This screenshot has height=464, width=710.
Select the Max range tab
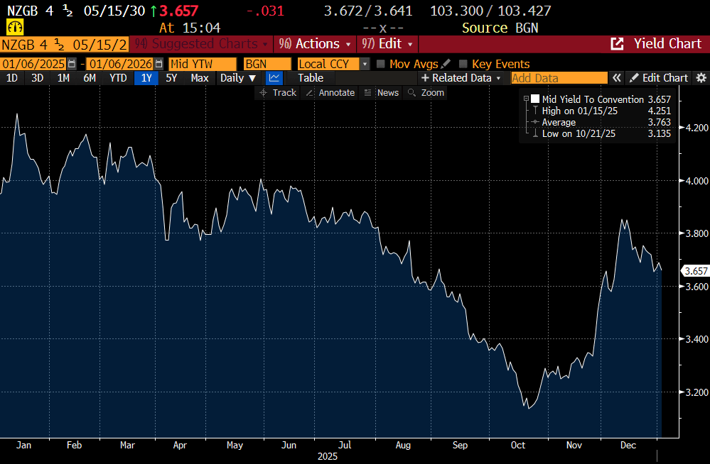(200, 78)
